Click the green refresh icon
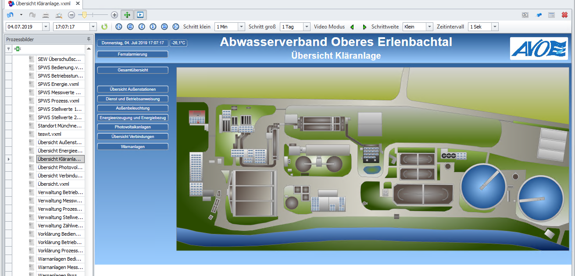This screenshot has width=575, height=276. click(x=104, y=27)
